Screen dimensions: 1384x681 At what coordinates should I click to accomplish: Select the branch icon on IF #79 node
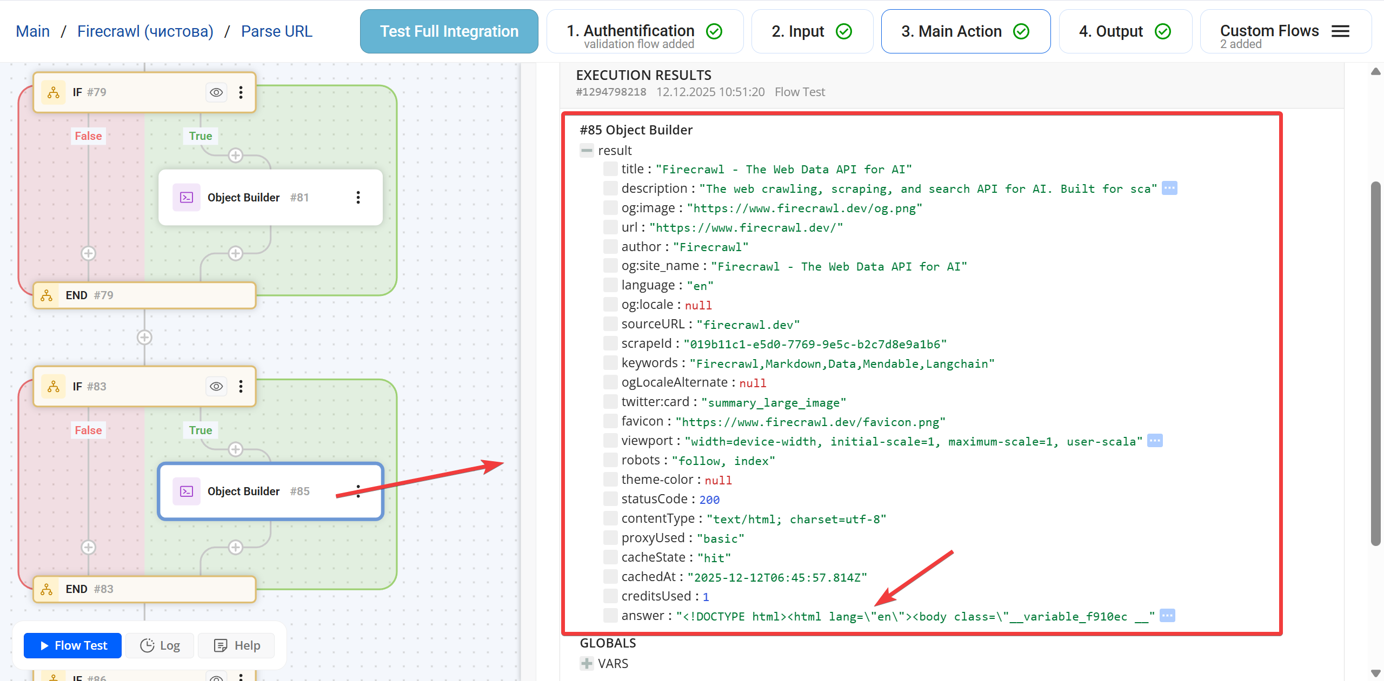[x=53, y=92]
